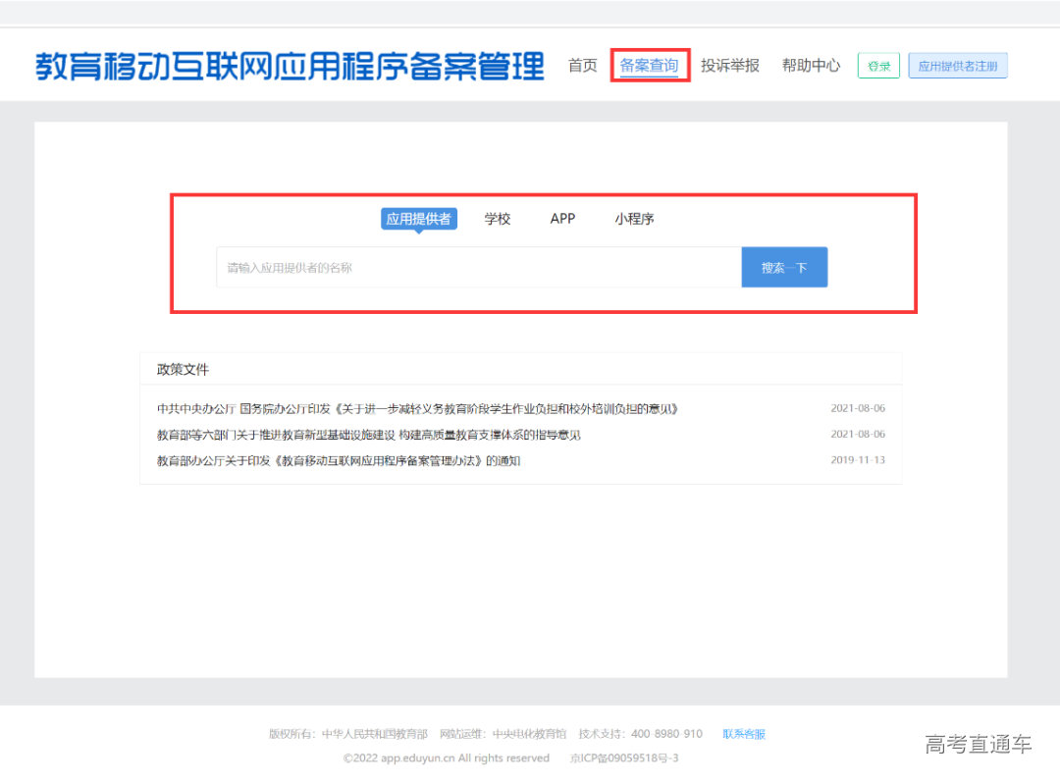Open the 首页 (Home) menu item
Viewport: 1060px width, 783px height.
(582, 65)
